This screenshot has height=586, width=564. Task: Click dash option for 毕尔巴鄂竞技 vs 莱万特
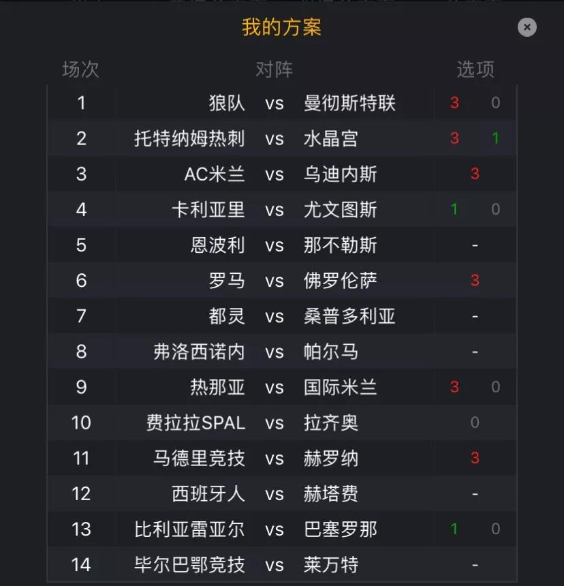(x=475, y=565)
